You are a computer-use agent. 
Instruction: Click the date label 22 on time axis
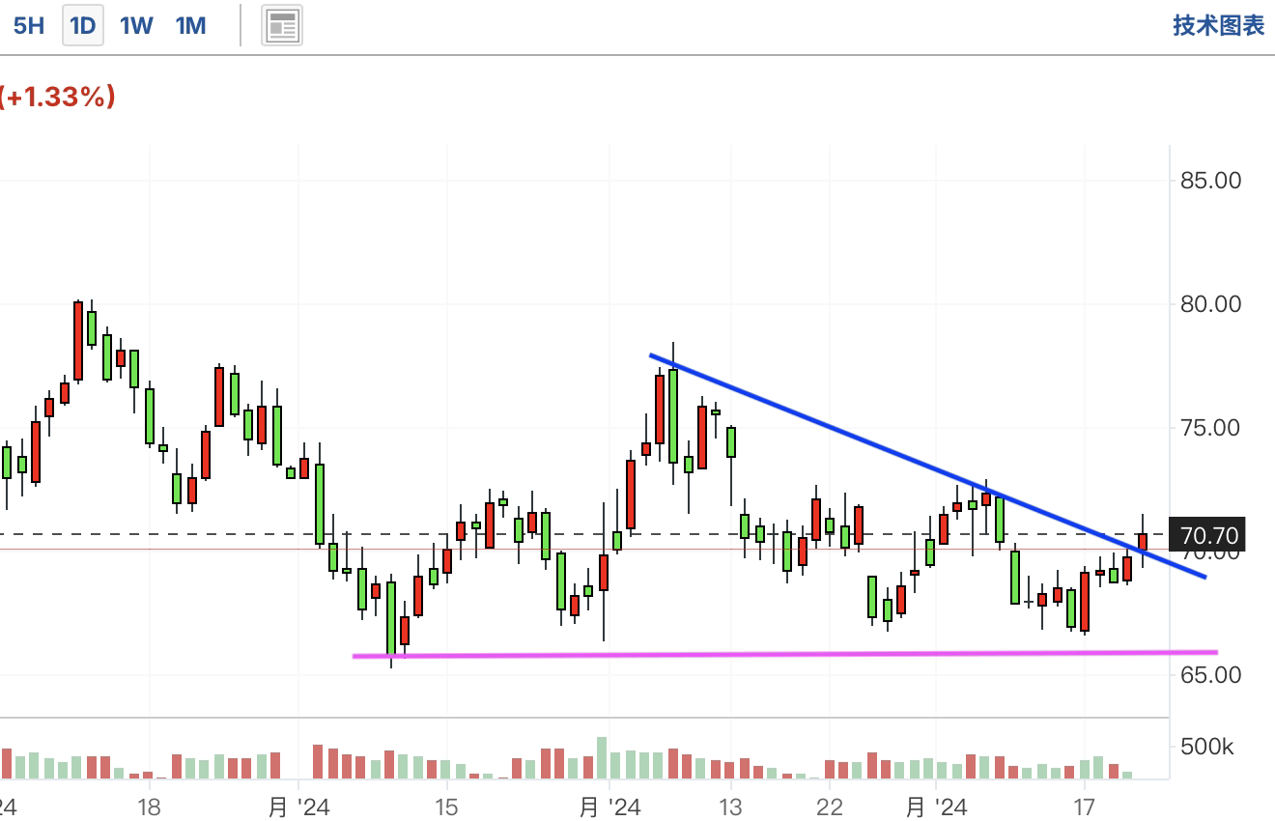coord(830,807)
